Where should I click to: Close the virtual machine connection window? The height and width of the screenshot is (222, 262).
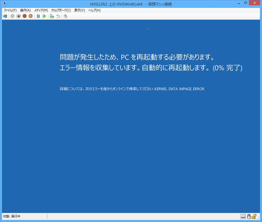click(255, 3)
